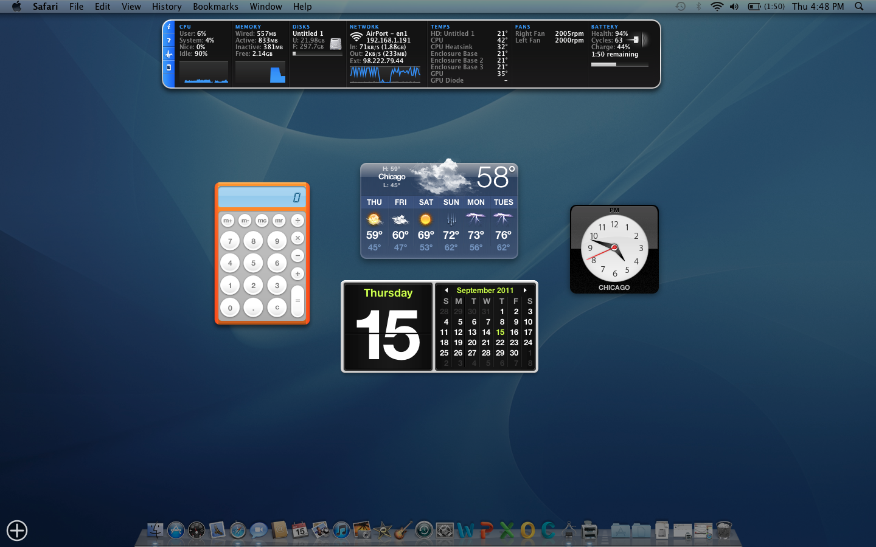Open the Dashboard gauge icon in Dock

[x=196, y=531]
